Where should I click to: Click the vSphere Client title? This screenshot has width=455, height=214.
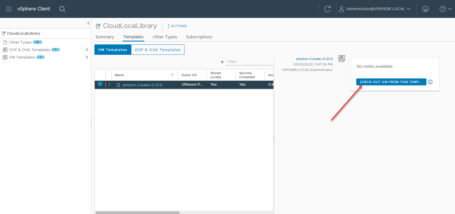34,9
